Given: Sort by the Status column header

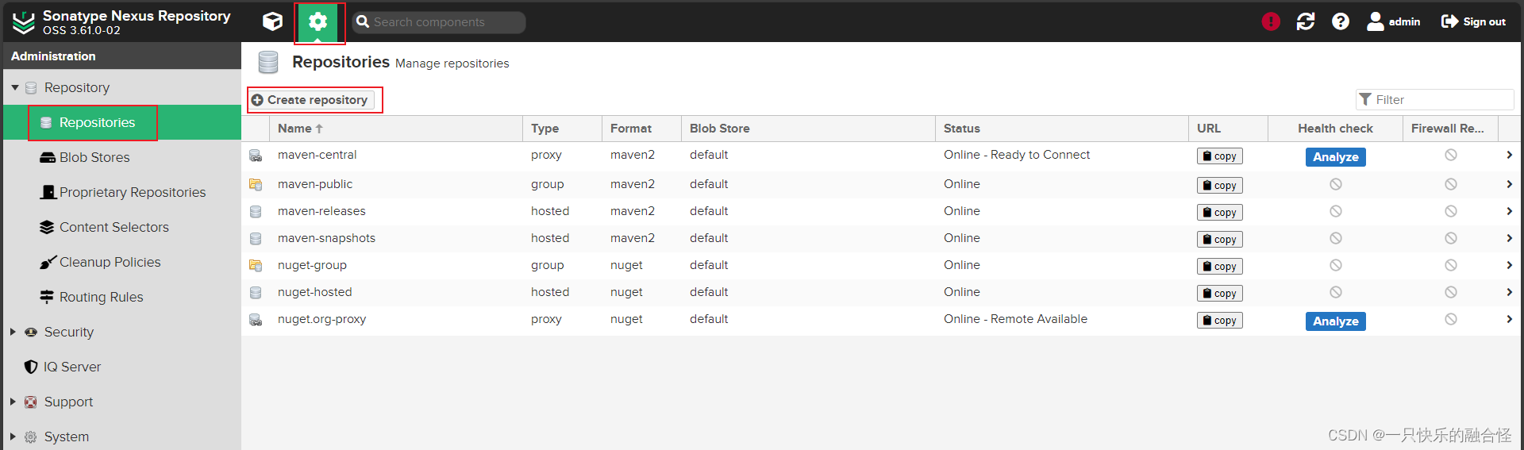Looking at the screenshot, I should (x=1062, y=128).
